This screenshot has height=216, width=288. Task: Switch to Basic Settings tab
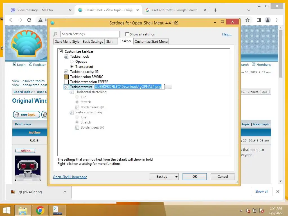[x=93, y=42]
